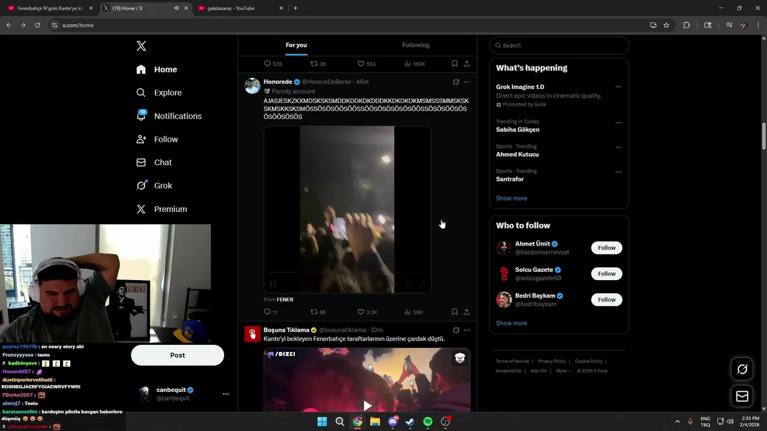Share the Honorede post
Screen dimensions: 767x431
tap(467, 312)
